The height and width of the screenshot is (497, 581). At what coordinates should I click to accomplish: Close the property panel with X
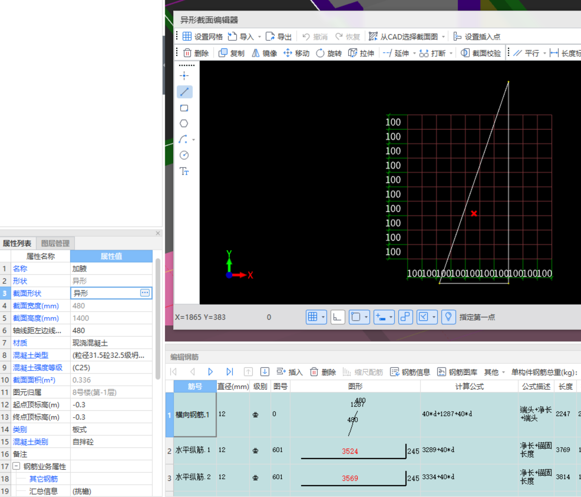158,233
